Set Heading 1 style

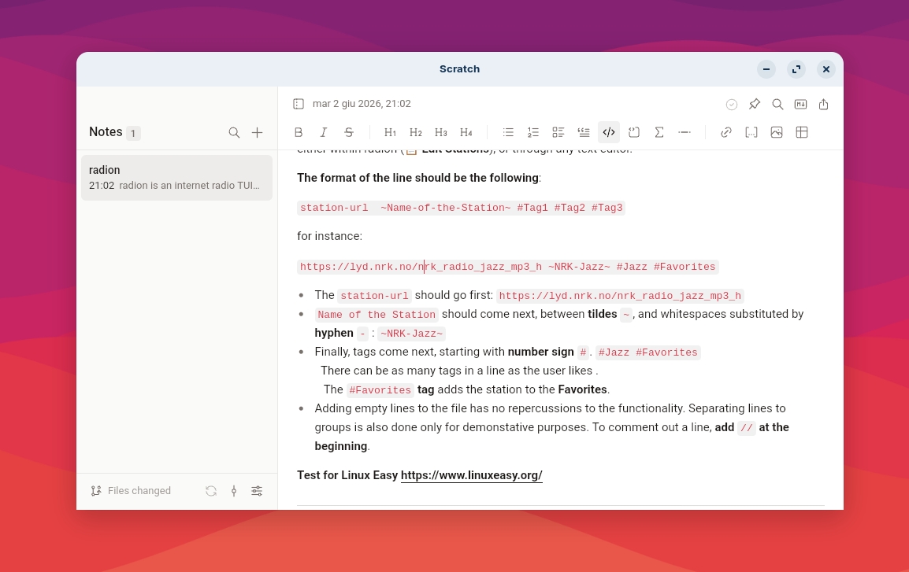(390, 133)
